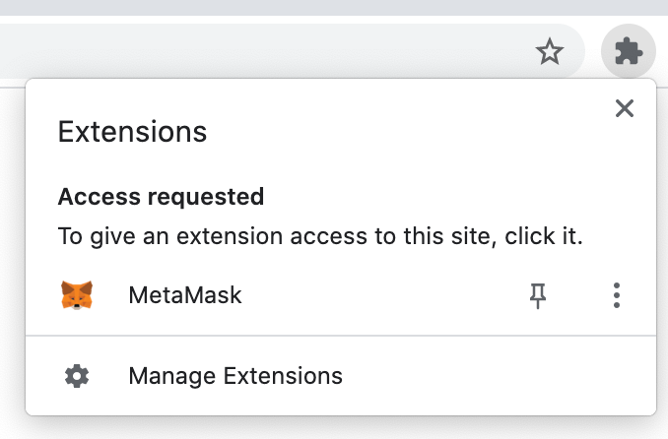The image size is (668, 439).
Task: Click the Extensions puzzle piece icon
Action: coord(629,51)
